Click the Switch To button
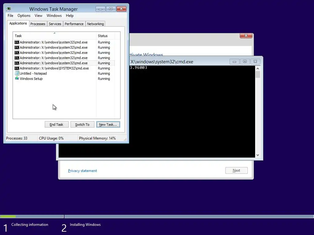The image size is (314, 235). pos(82,125)
